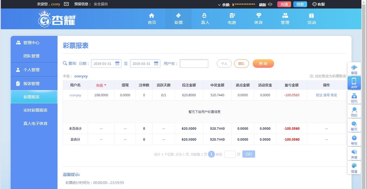The height and width of the screenshot is (189, 367).
Task: Click the 追号 action link in ccoryxy row
Action: [x=327, y=95]
